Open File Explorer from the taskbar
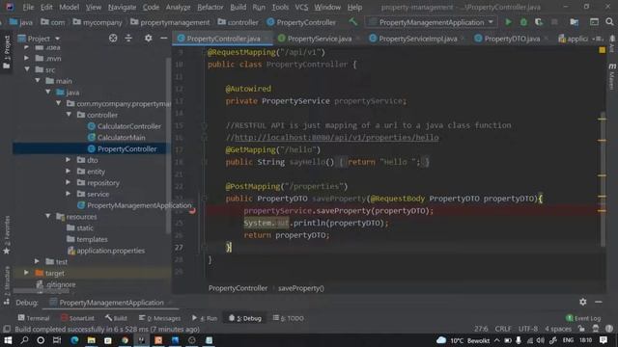 92,340
